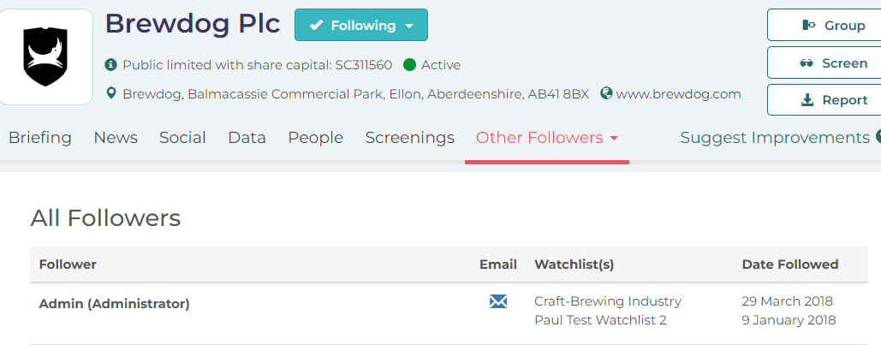Expand the Following dropdown caret
The width and height of the screenshot is (881, 345).
(409, 26)
